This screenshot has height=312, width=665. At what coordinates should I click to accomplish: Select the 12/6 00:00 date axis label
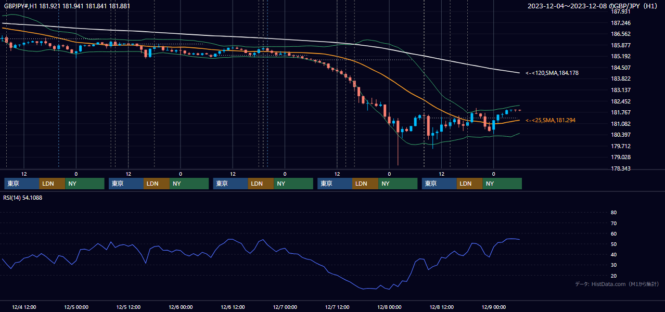tap(181, 307)
